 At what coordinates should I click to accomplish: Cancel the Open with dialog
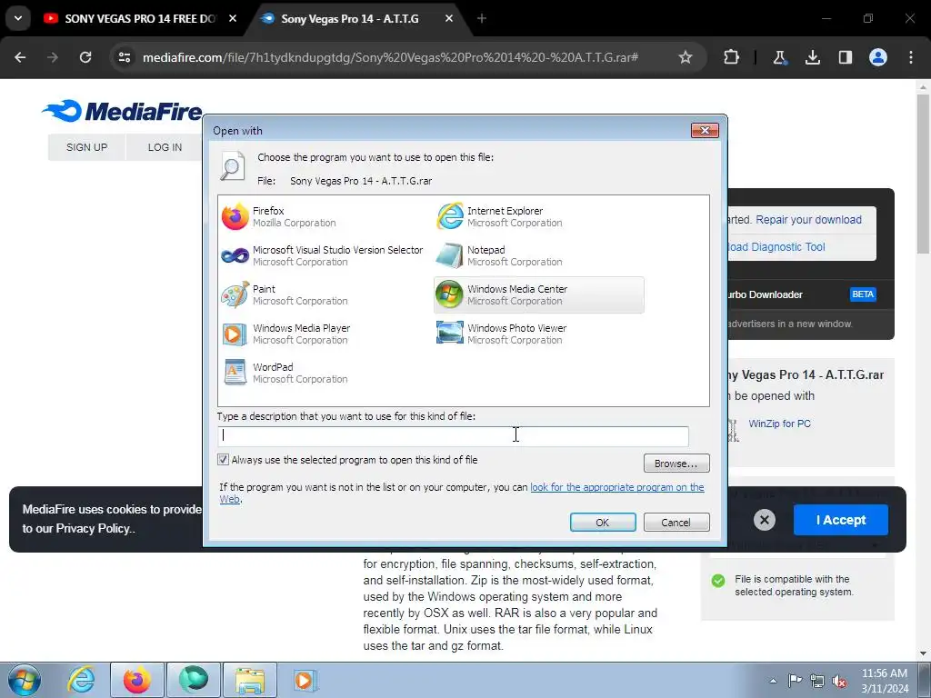676,523
